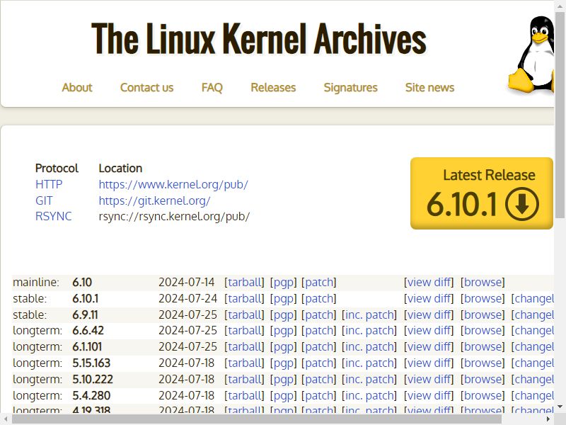Open inc. patch for longterm 5.4.280
Screen dimensions: 566x425
(x=369, y=396)
